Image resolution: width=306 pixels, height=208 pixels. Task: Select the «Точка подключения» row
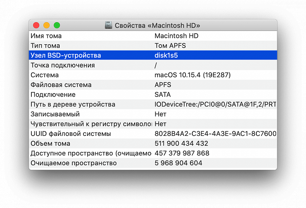[x=62, y=65]
